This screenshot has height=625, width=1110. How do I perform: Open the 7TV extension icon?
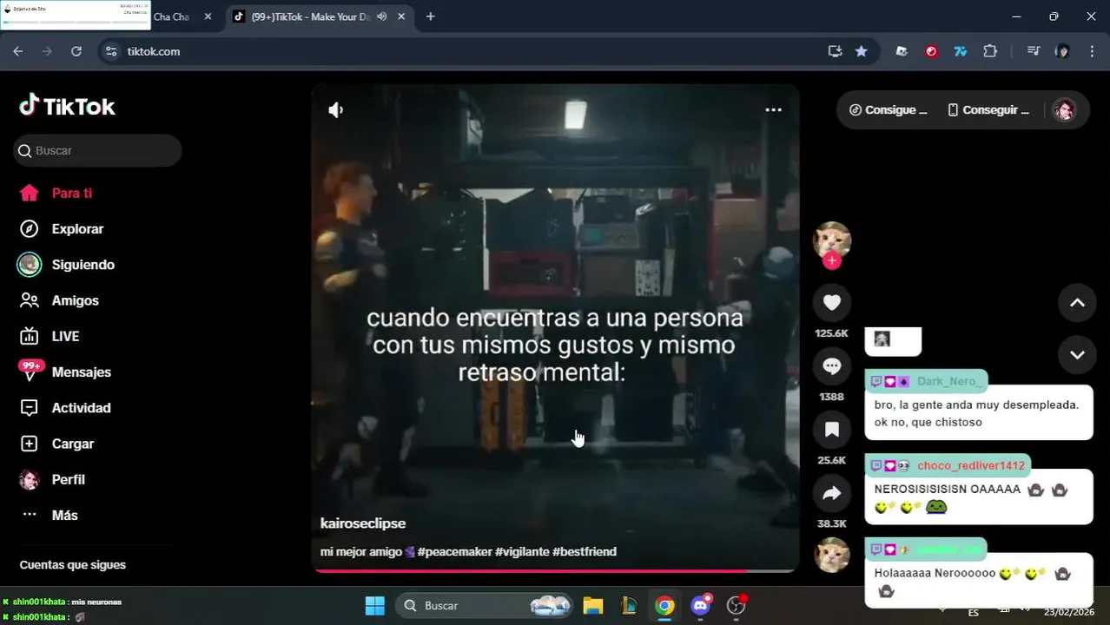960,51
